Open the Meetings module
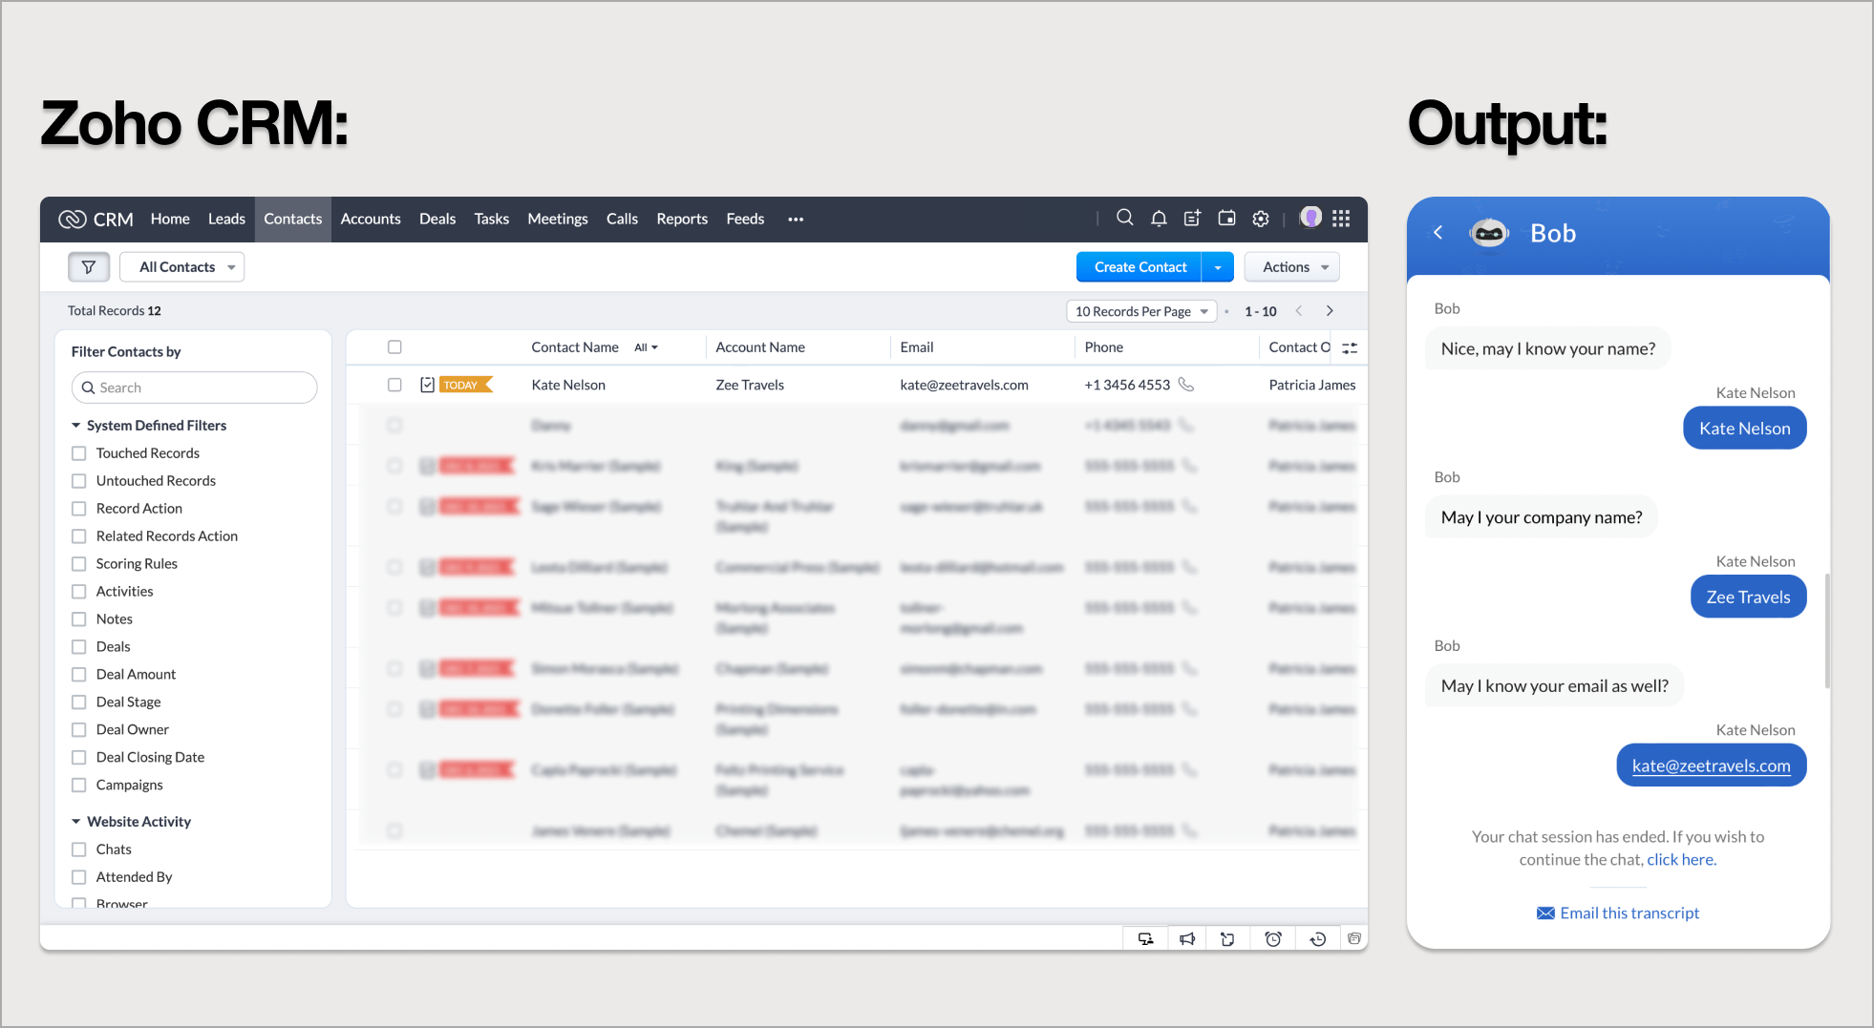1874x1028 pixels. coord(558,219)
